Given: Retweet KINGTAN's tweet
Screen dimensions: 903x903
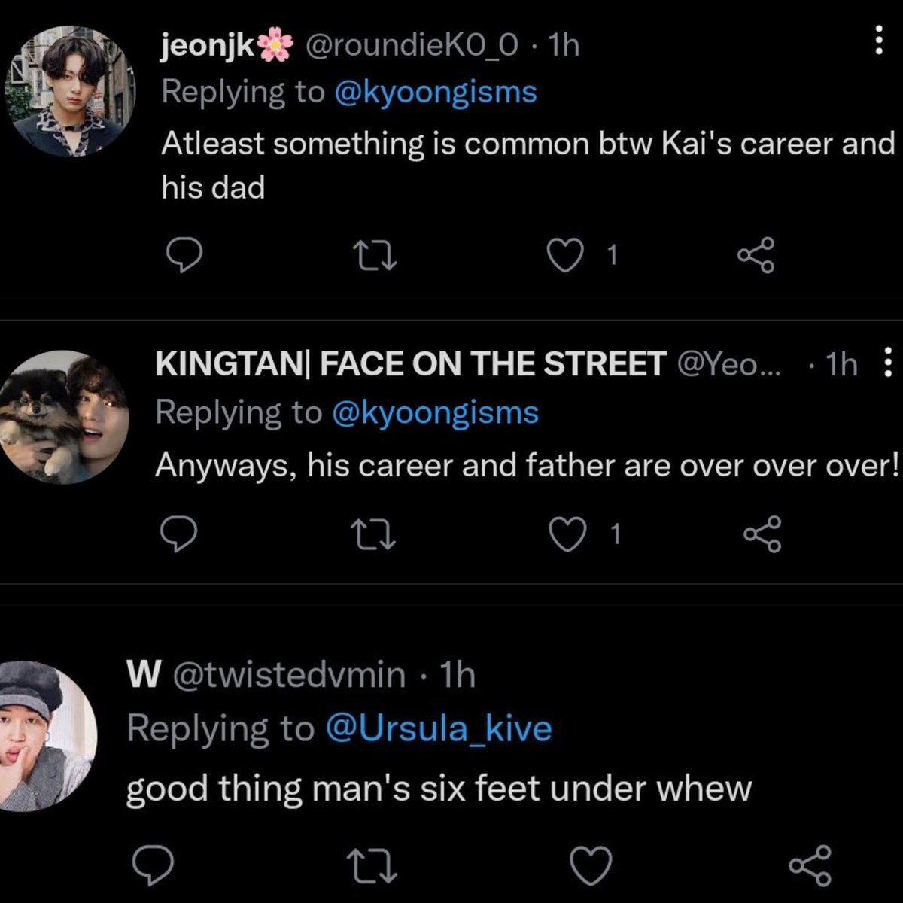Looking at the screenshot, I should click(374, 535).
